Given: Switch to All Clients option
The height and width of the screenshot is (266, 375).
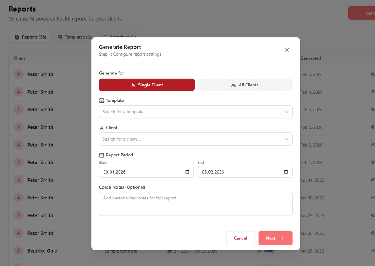Looking at the screenshot, I should pos(245,85).
